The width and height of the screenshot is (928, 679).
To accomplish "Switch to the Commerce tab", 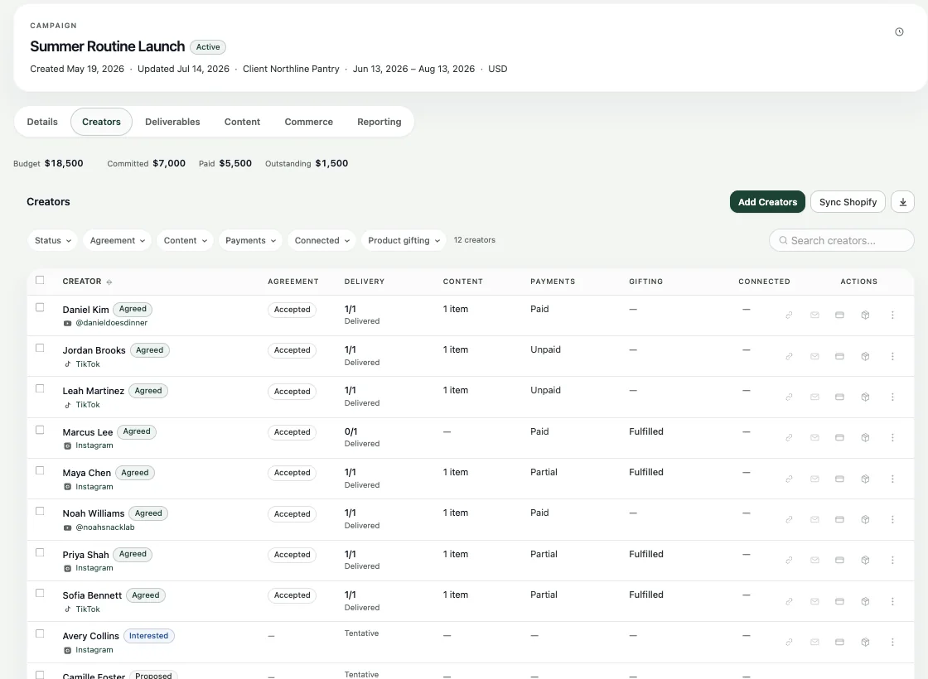I will point(308,122).
